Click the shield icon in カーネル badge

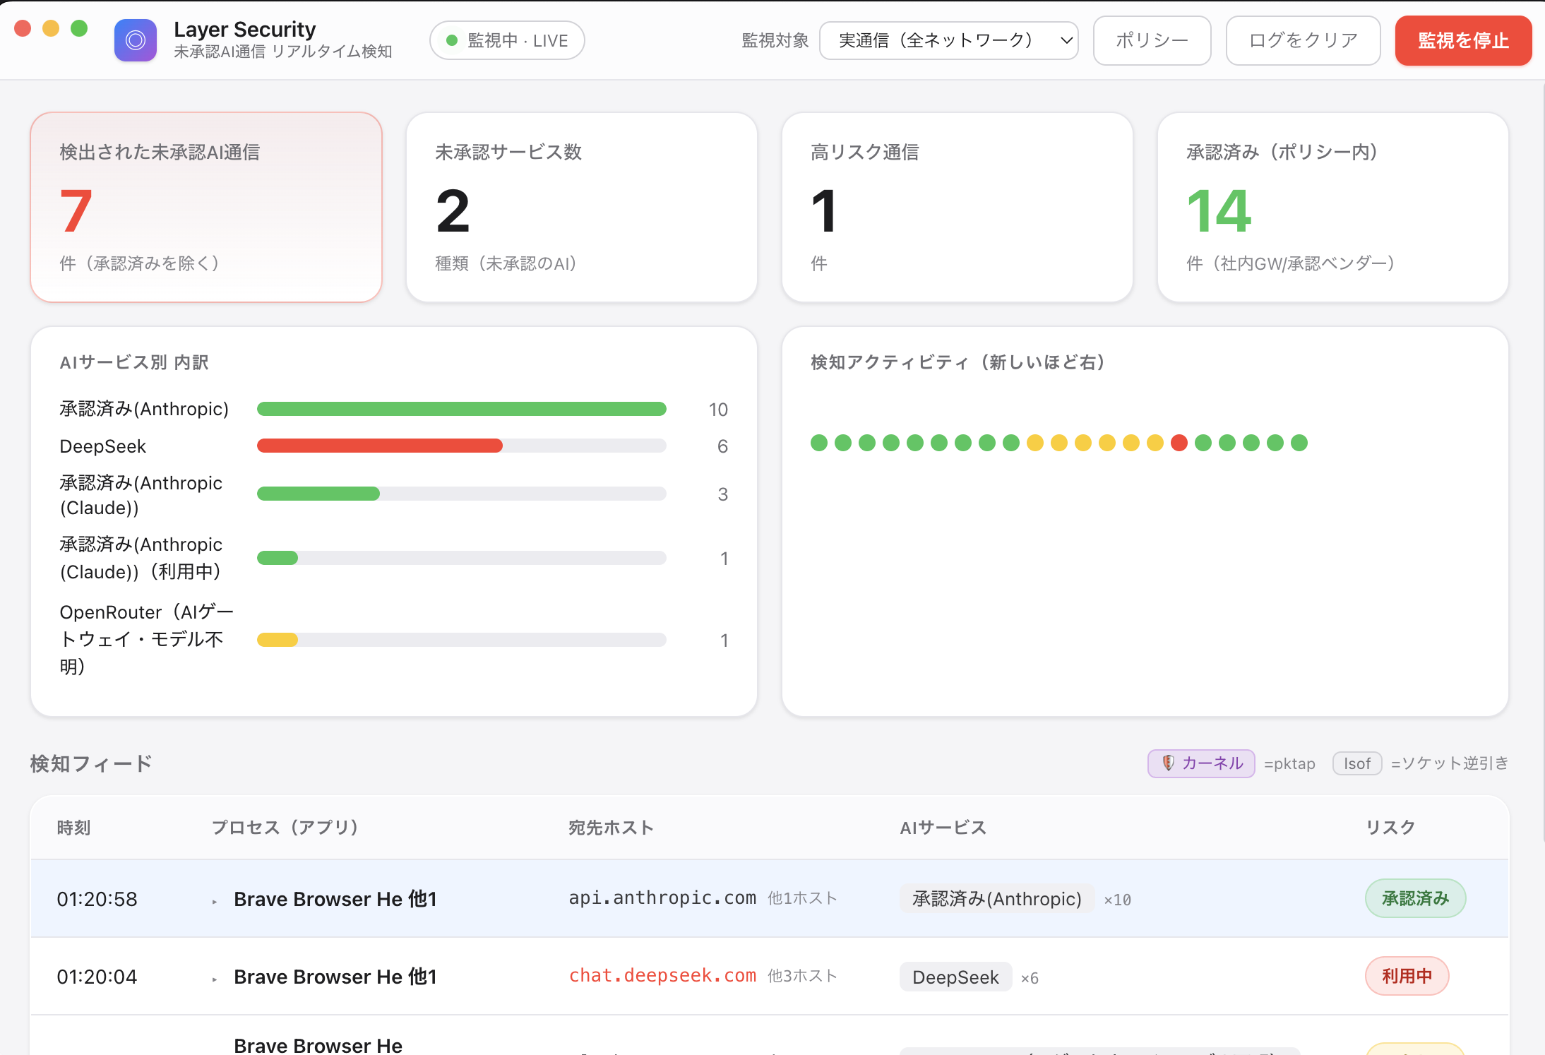pyautogui.click(x=1168, y=763)
